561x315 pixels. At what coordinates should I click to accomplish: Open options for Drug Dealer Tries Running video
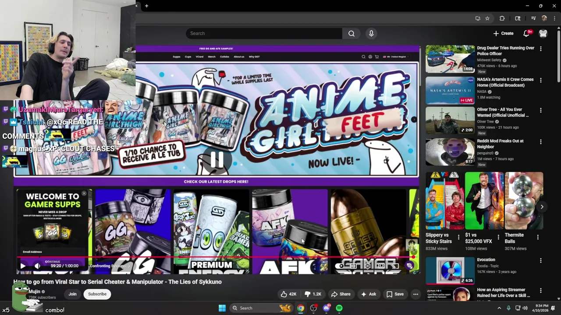pyautogui.click(x=540, y=49)
